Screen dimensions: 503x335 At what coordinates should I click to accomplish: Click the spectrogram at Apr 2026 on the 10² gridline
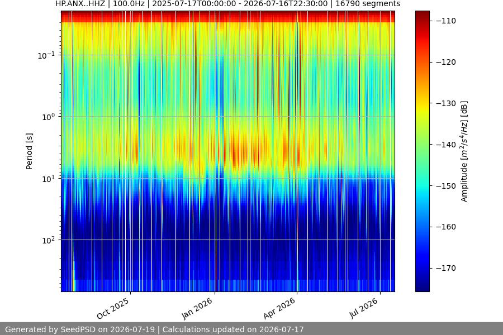(297, 240)
